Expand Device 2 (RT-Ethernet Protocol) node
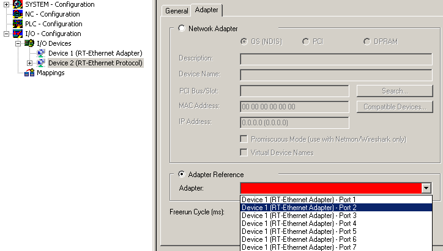This screenshot has height=251, width=443. click(x=29, y=63)
